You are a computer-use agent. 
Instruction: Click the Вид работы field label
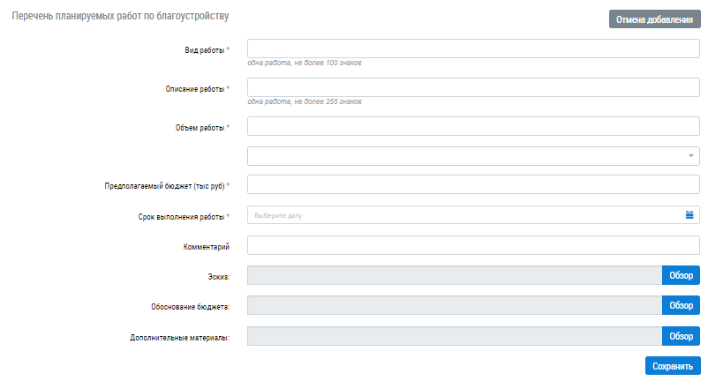pyautogui.click(x=199, y=50)
